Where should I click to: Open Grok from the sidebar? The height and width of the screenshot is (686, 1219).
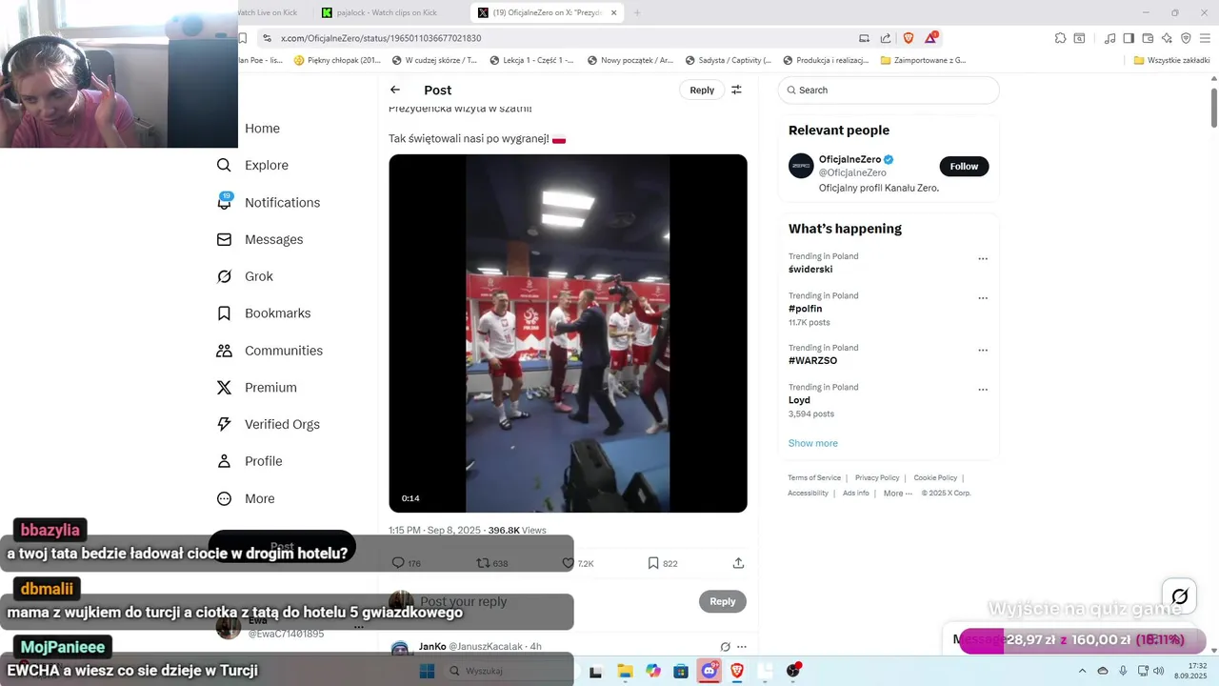245,276
